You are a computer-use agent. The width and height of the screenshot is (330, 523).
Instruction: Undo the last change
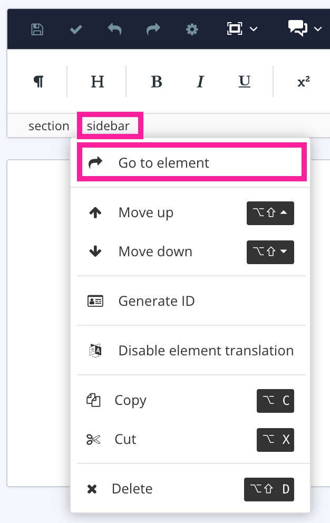114,30
